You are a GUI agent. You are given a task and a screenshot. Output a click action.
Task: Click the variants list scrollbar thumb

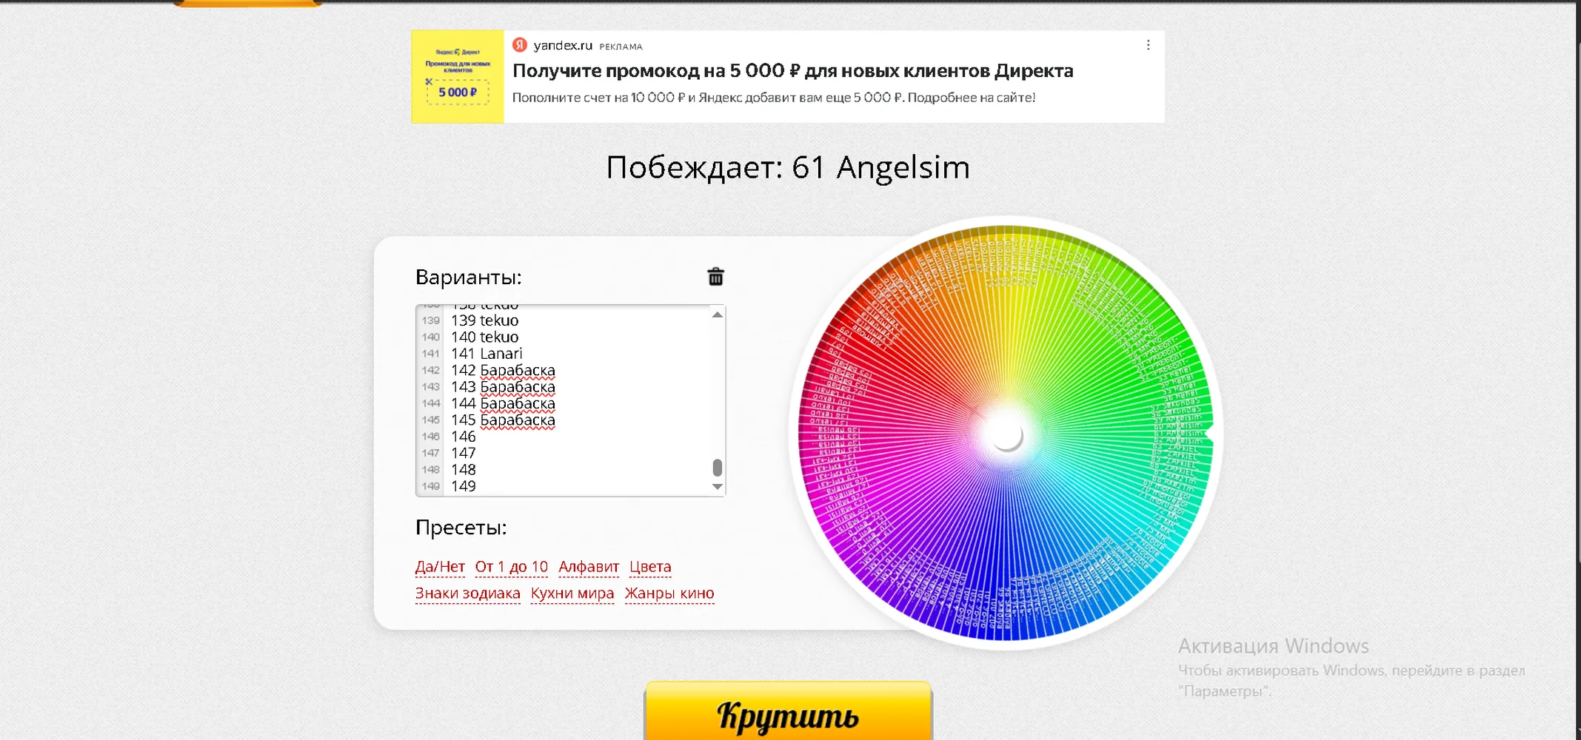click(717, 468)
